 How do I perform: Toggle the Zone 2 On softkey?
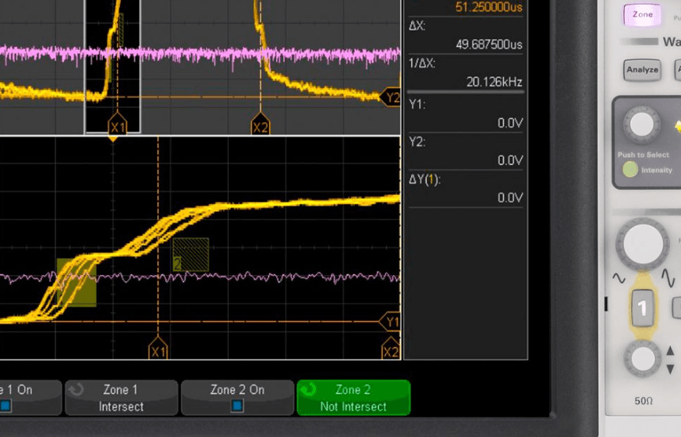(x=237, y=397)
